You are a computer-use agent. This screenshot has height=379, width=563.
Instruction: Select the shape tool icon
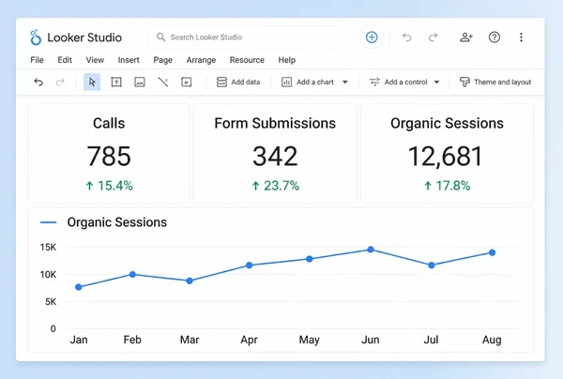click(x=187, y=83)
